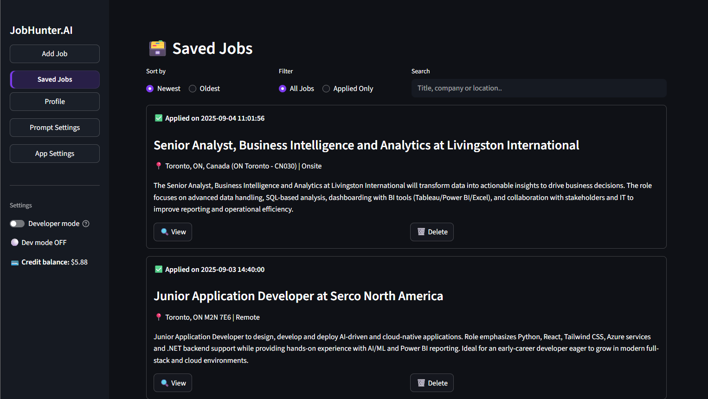Click the location pin icon on Serco job
This screenshot has height=399, width=708.
[x=159, y=317]
